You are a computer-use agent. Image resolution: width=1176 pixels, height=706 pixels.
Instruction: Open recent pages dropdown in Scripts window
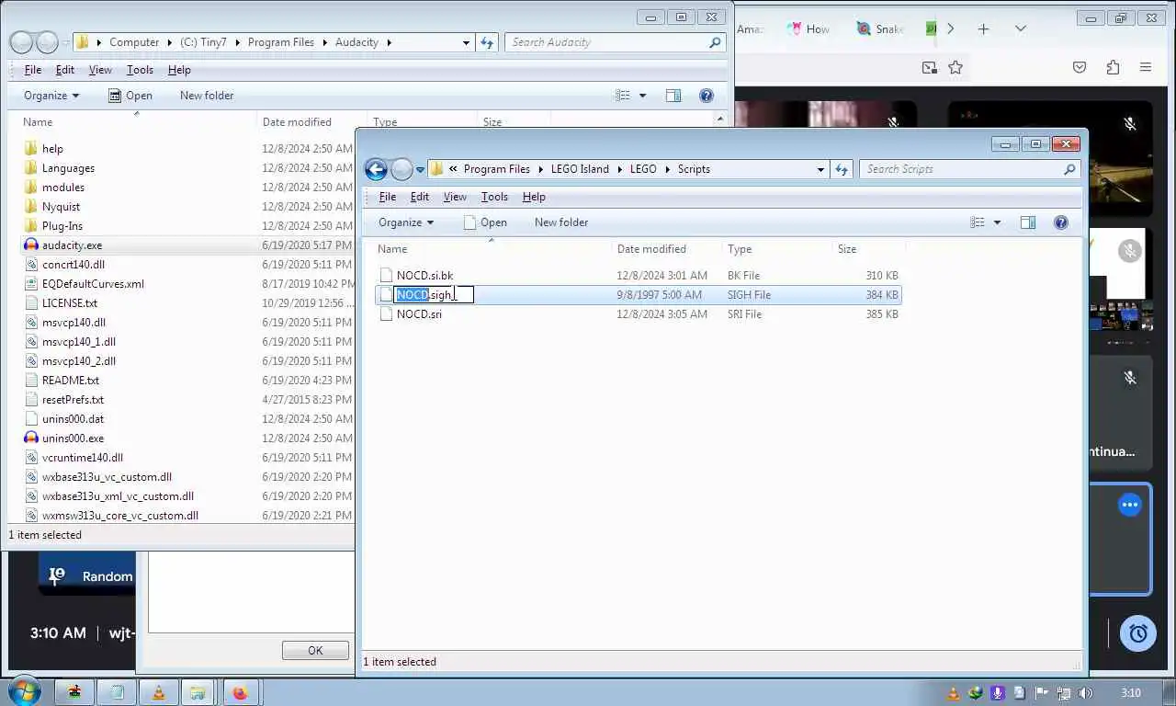click(x=420, y=169)
